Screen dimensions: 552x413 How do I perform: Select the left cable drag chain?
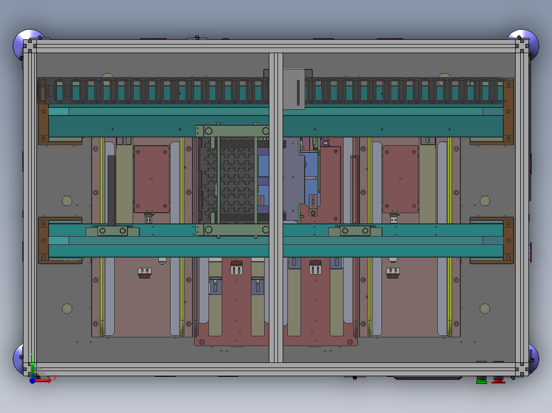click(154, 90)
